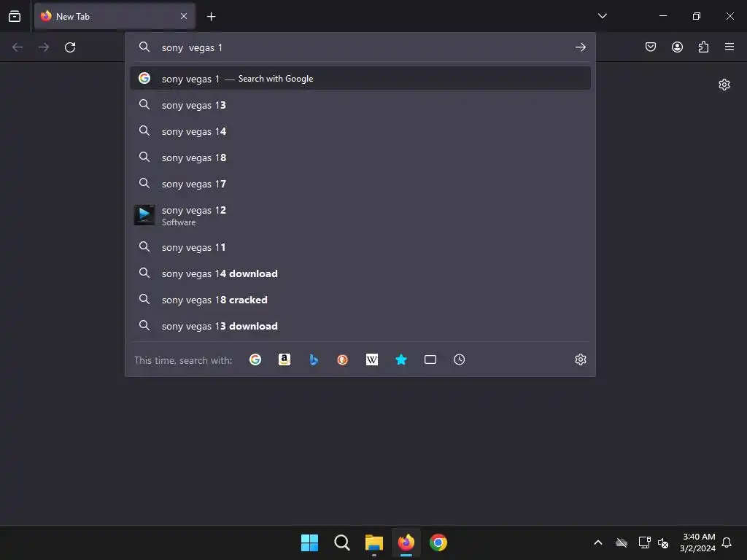The image size is (747, 560).
Task: Open the new tab page personalize gear
Action: click(724, 85)
